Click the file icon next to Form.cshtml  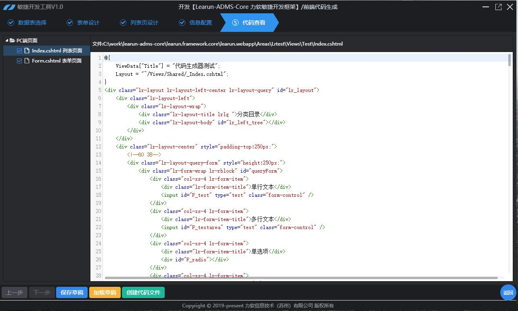coord(27,61)
